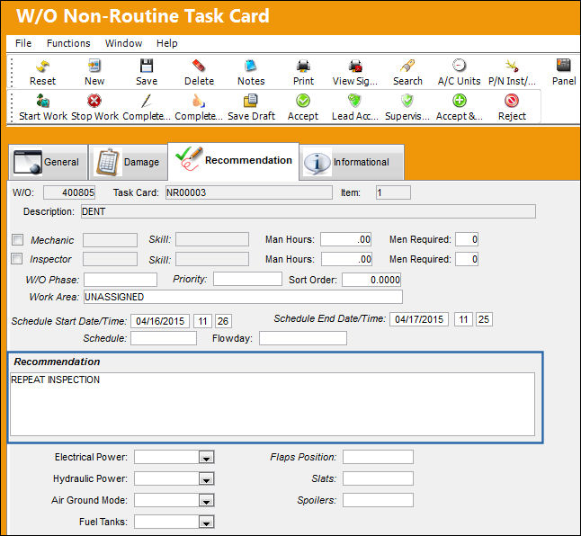Open View Sig... toolbar icon
The height and width of the screenshot is (536, 581).
click(x=355, y=66)
